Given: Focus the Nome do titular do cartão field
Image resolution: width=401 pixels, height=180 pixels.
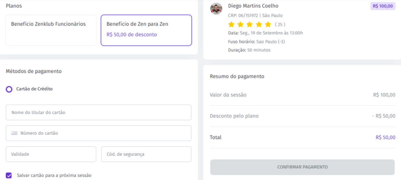Looking at the screenshot, I should pos(98,112).
